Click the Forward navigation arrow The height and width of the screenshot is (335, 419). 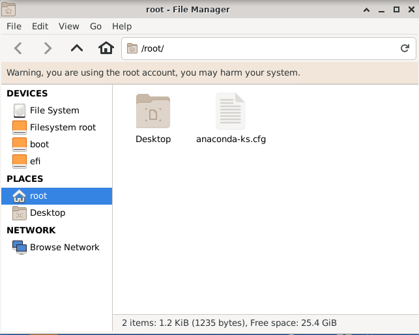click(47, 48)
